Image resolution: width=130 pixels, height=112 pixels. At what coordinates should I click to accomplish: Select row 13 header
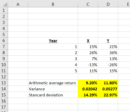pyautogui.click(x=4, y=83)
